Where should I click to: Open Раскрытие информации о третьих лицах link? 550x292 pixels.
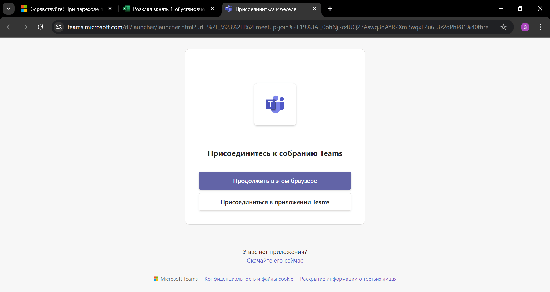(x=348, y=279)
